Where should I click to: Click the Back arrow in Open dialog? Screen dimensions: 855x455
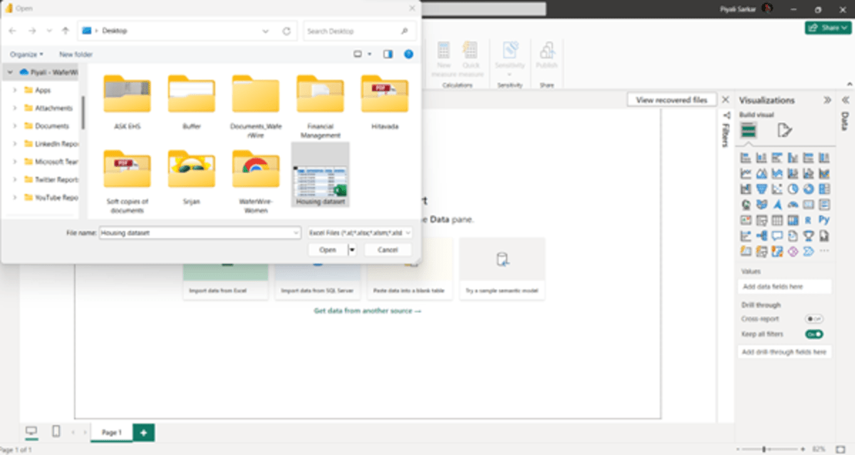pos(13,31)
